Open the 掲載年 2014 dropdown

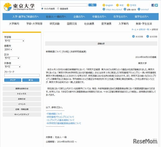(x=8, y=50)
